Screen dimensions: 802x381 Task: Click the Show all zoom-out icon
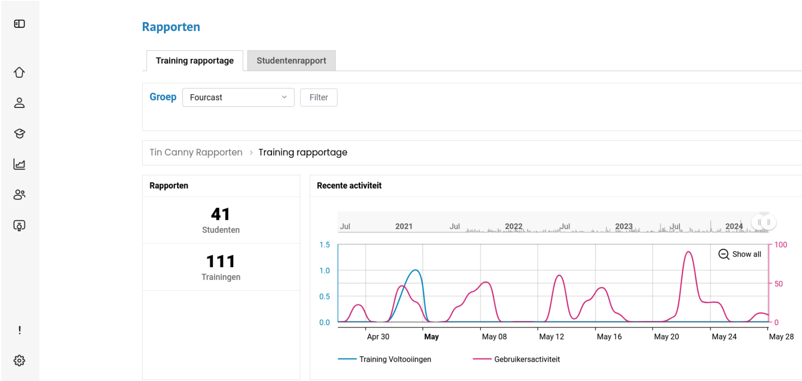pyautogui.click(x=724, y=254)
